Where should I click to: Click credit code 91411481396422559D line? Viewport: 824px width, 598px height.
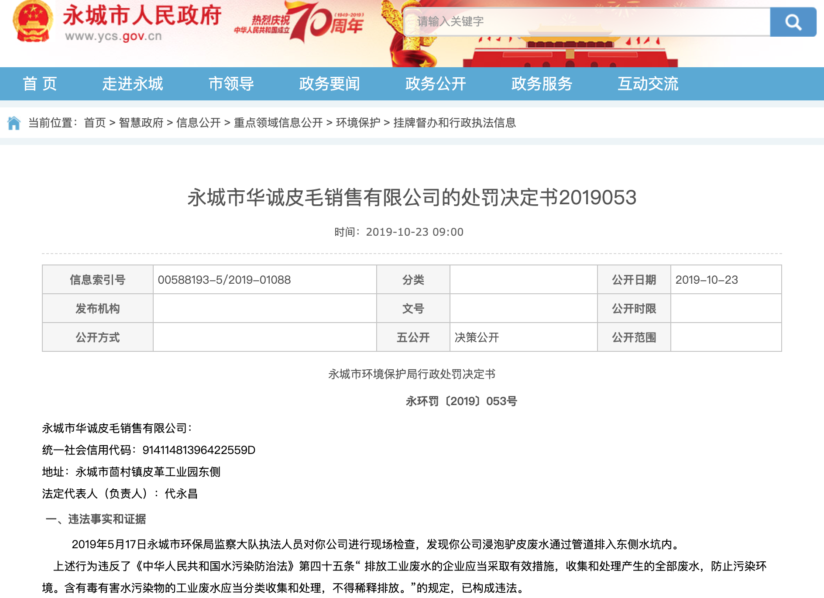pyautogui.click(x=149, y=450)
